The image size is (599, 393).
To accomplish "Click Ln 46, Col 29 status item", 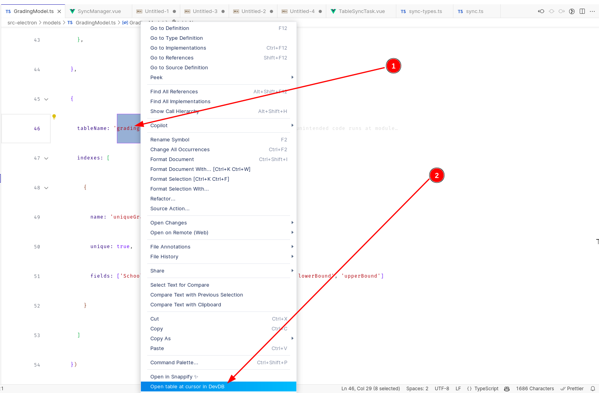I will tap(371, 389).
